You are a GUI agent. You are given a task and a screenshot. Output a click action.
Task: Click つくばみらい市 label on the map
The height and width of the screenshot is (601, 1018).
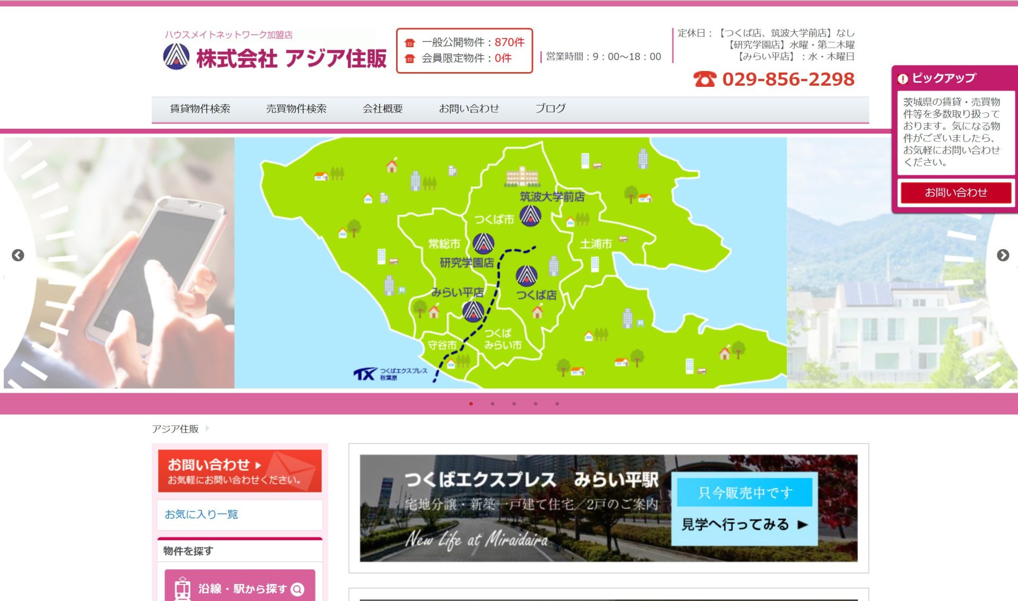pos(503,339)
